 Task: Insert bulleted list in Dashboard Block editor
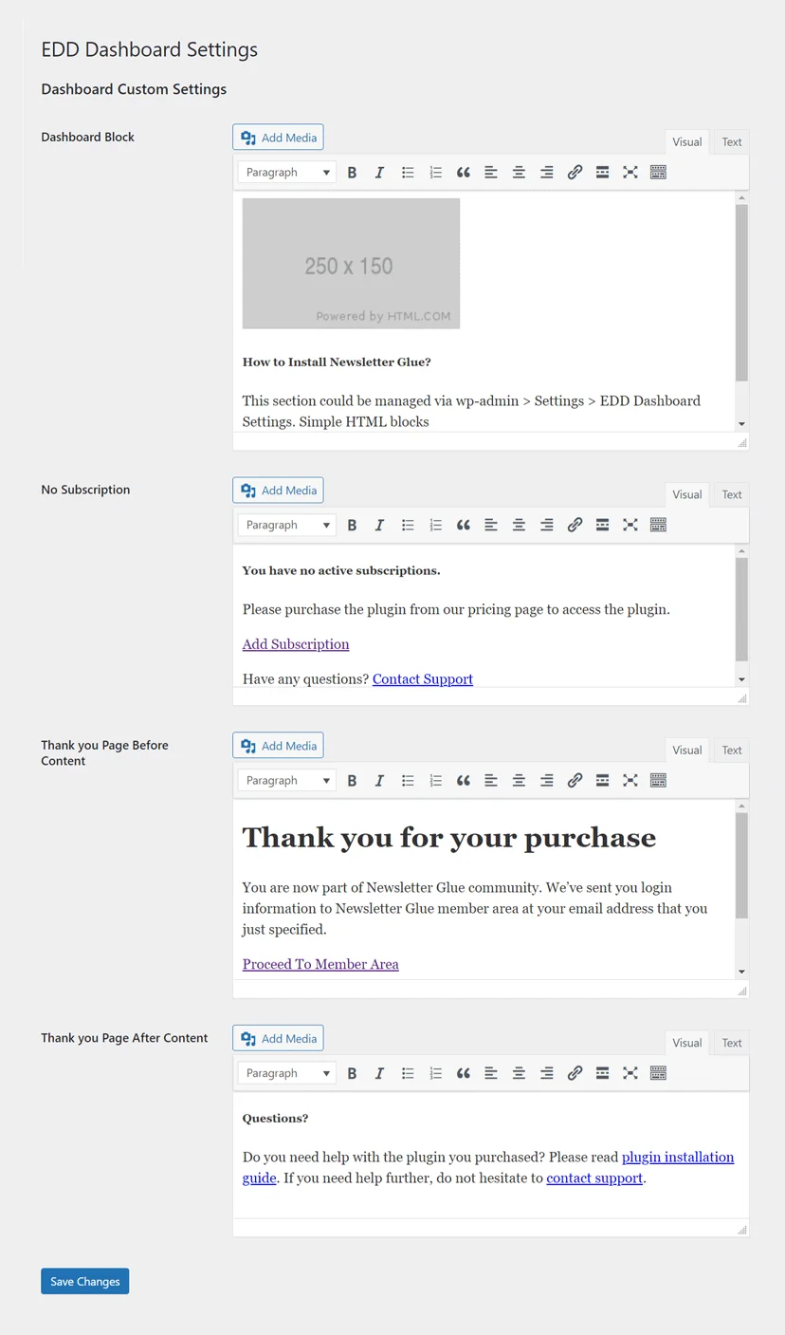[x=408, y=173]
